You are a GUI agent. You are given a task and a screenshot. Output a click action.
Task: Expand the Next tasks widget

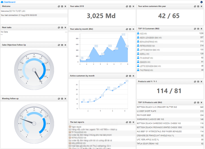pyautogui.click(x=62, y=27)
